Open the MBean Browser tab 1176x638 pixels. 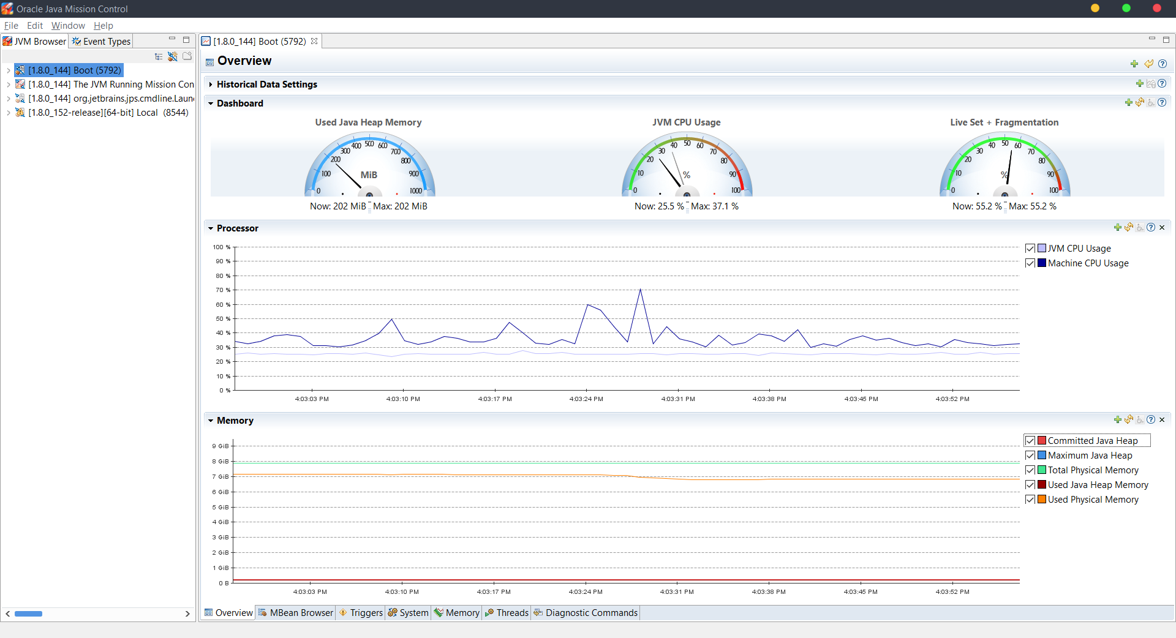pyautogui.click(x=296, y=613)
